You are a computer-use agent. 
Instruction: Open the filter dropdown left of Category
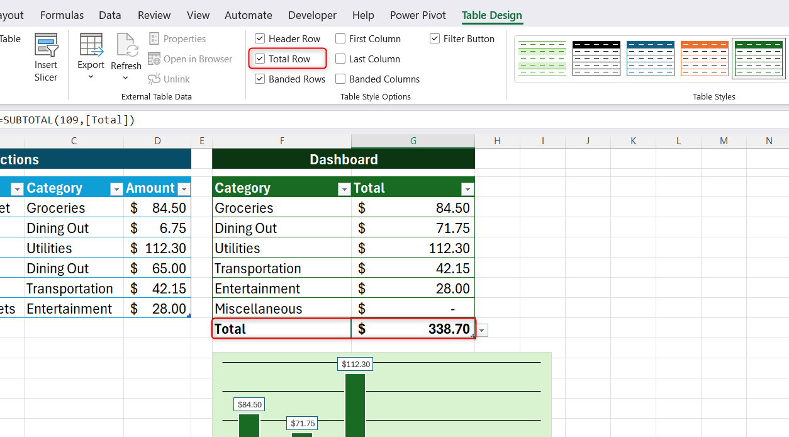(x=17, y=189)
